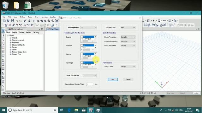The image size is (202, 113).
Task: Select the Named Plots tree item
Action: [x=16, y=54]
